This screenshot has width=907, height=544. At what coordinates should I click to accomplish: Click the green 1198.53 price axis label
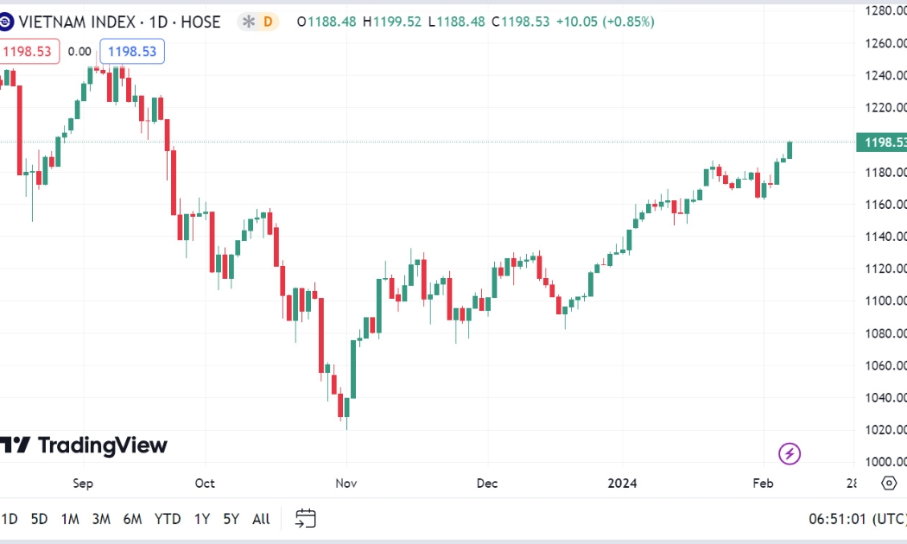click(x=882, y=142)
